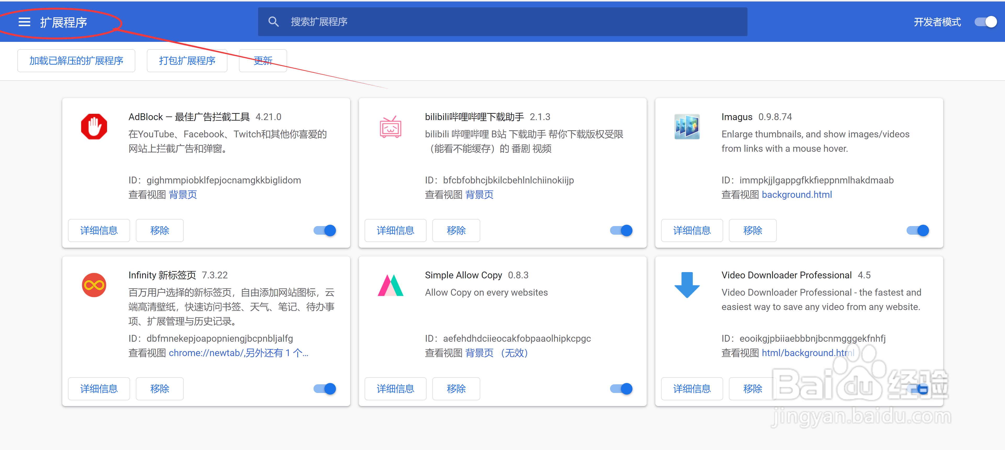Open 详细信息 for Video Downloader Professional
This screenshot has height=450, width=1005.
coord(692,389)
